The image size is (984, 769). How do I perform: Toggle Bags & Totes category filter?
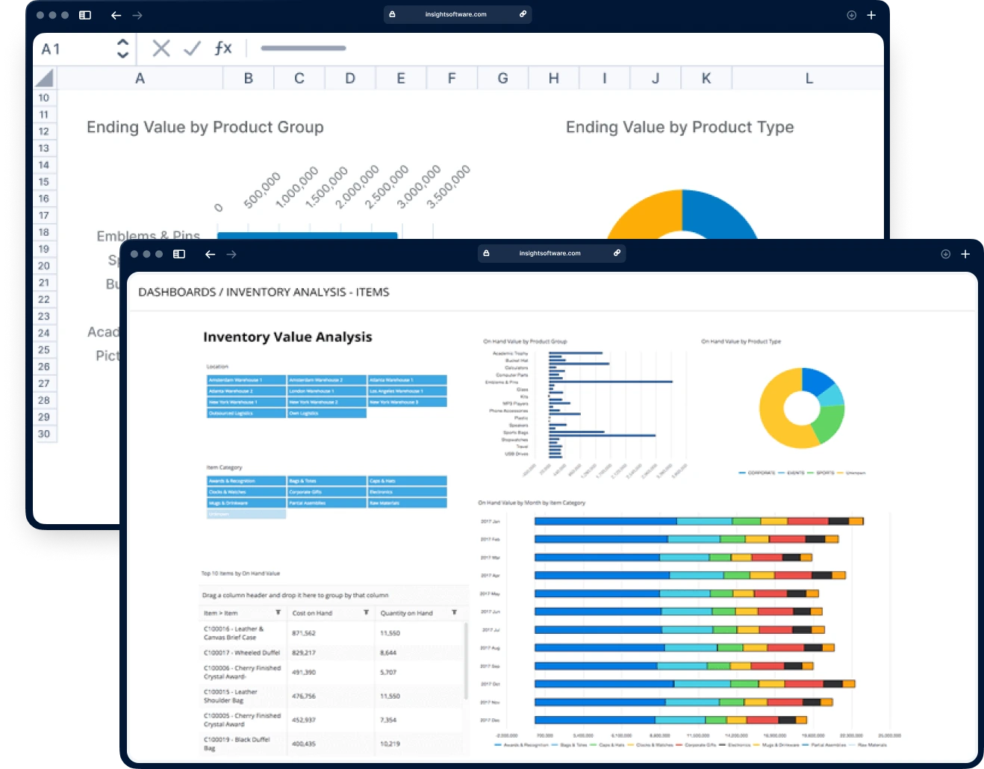click(x=327, y=481)
